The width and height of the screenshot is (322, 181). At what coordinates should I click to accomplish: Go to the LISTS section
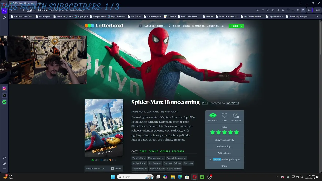186,26
